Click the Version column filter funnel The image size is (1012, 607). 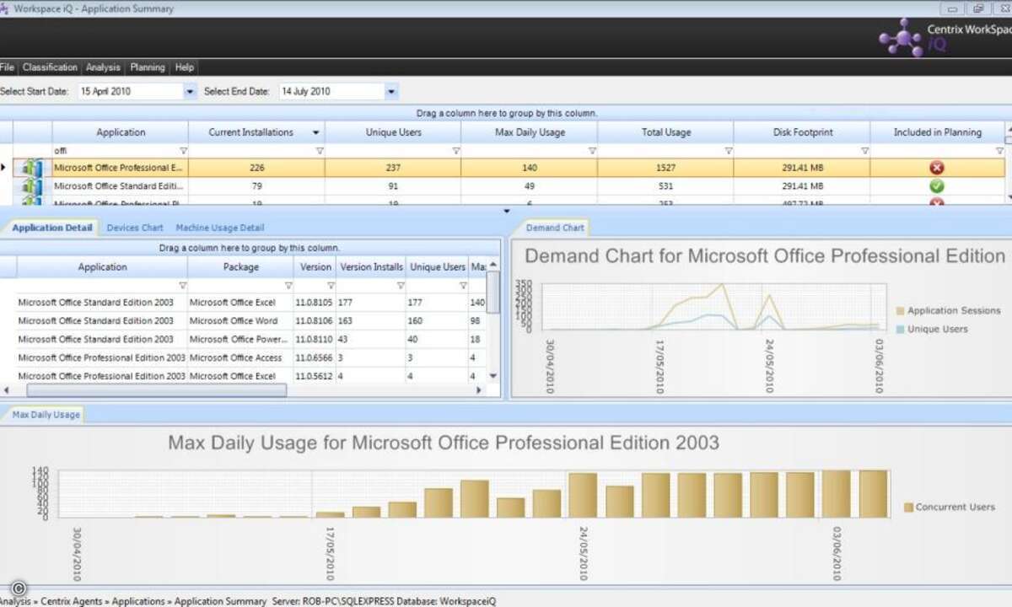[331, 286]
